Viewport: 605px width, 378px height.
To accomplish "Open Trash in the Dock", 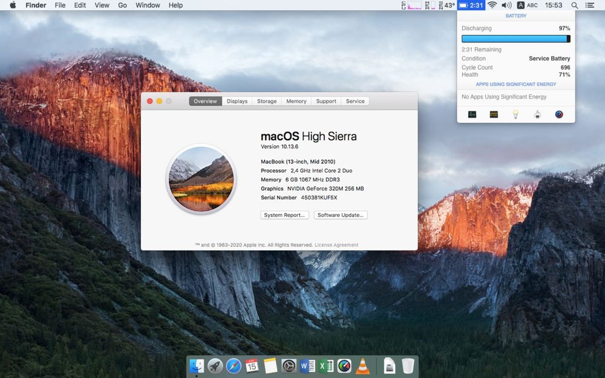I will click(408, 366).
